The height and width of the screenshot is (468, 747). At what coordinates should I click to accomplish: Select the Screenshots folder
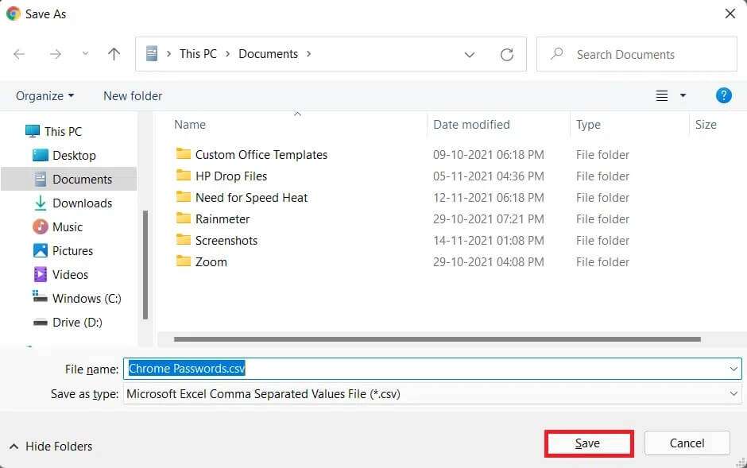pos(226,241)
